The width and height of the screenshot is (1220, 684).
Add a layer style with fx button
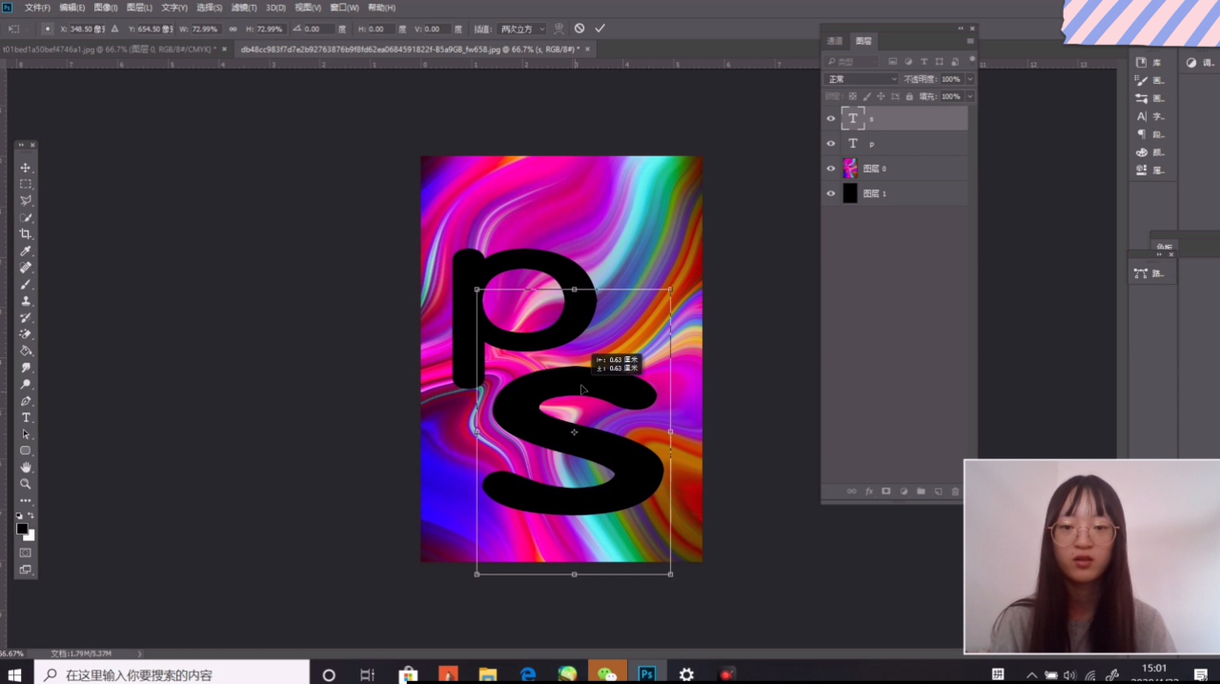(868, 492)
